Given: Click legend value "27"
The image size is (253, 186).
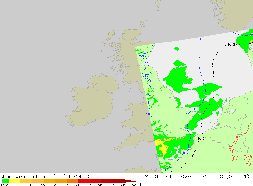Looking at the screenshot, I should click(19, 185).
